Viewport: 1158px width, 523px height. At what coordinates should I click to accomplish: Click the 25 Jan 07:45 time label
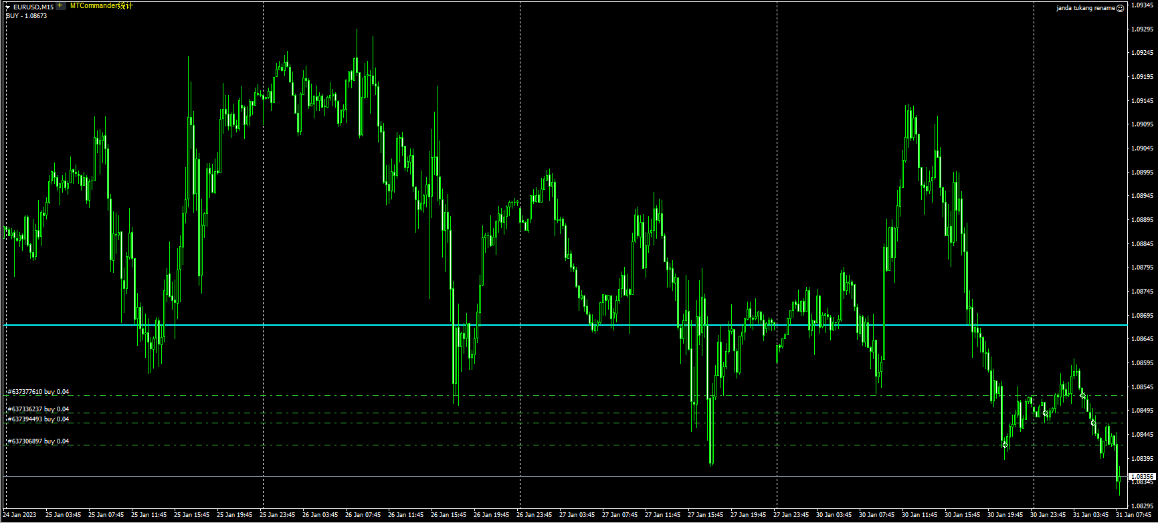(107, 516)
